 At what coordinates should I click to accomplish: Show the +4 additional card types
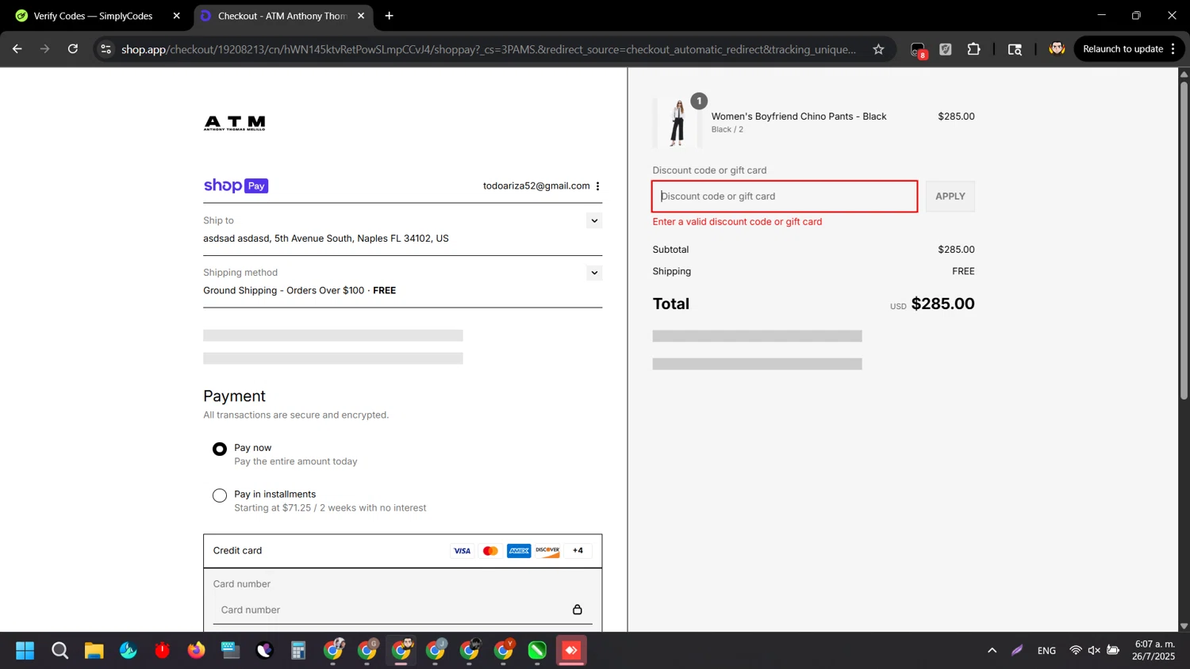click(578, 551)
